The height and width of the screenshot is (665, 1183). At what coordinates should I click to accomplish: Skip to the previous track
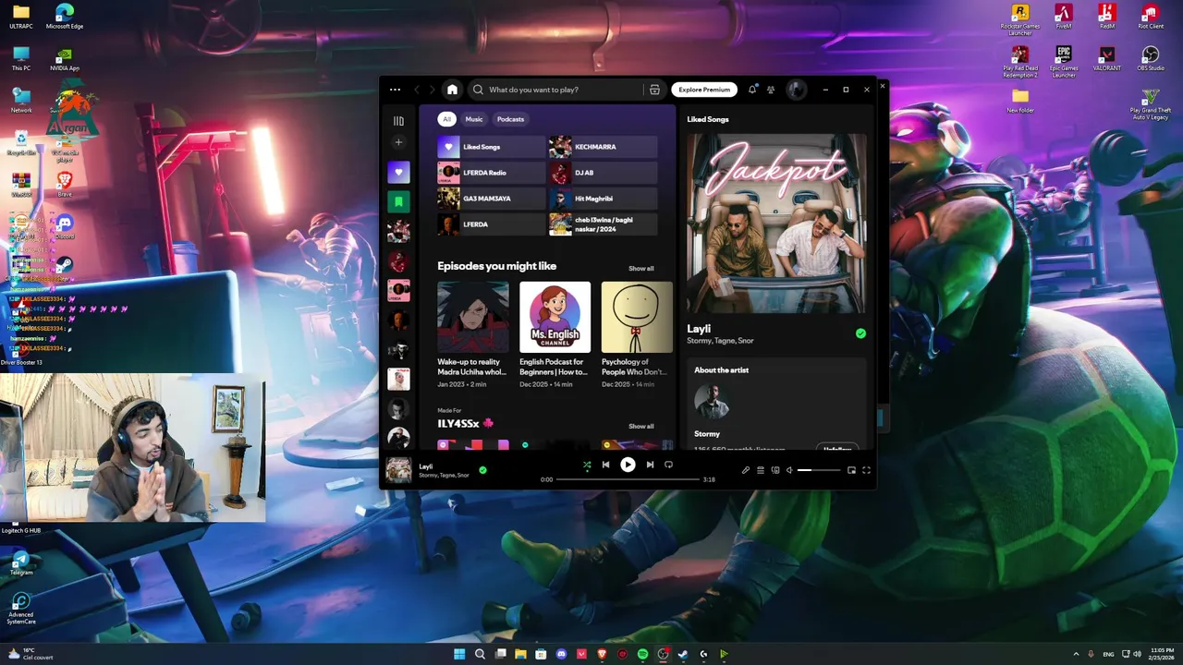605,465
